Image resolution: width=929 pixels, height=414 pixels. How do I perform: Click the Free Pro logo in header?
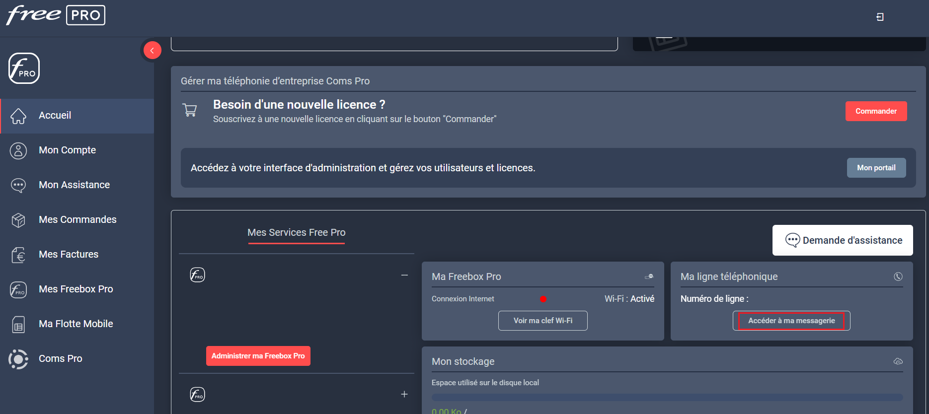[x=56, y=15]
